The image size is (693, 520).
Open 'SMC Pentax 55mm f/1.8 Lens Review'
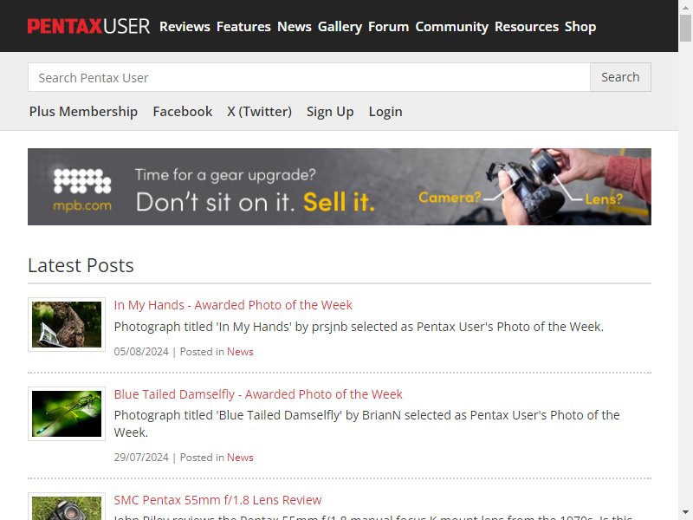218,500
